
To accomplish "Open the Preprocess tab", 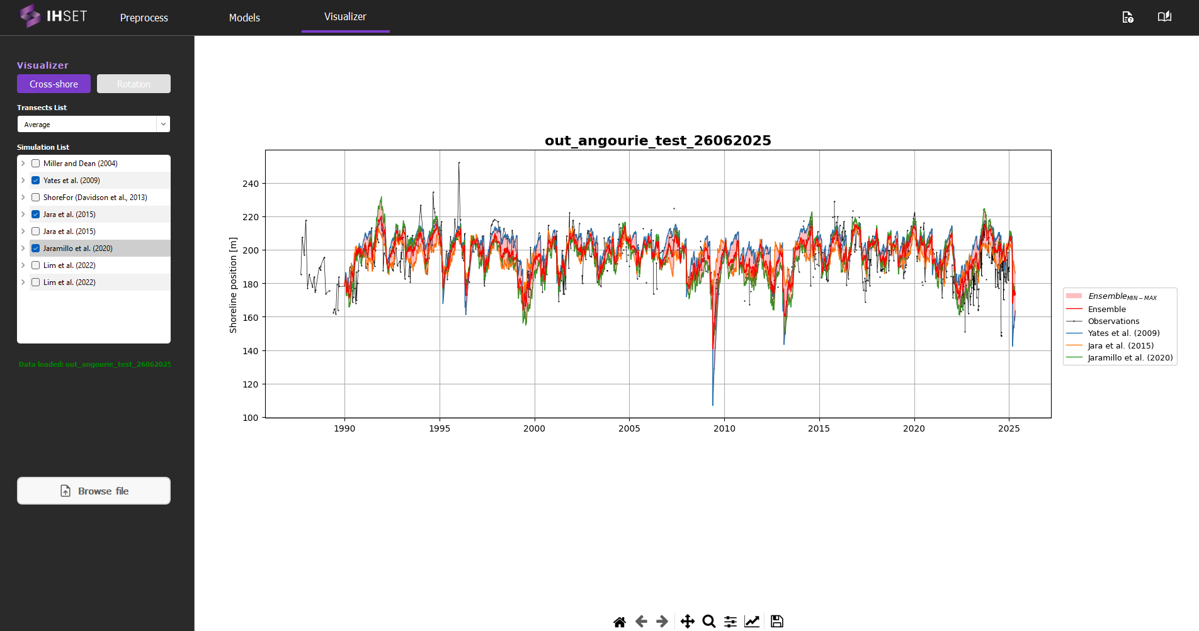I will (143, 18).
